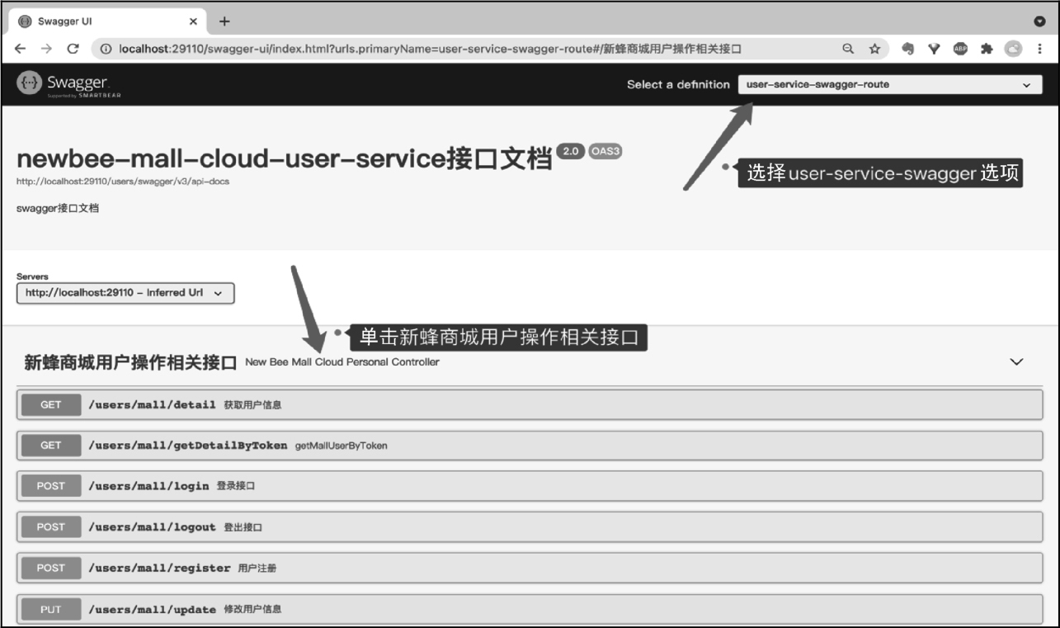This screenshot has height=628, width=1060.
Task: Click the POST badge of logout
Action: pos(51,526)
